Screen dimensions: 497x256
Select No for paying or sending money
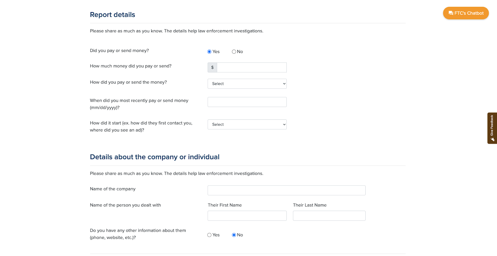[234, 52]
